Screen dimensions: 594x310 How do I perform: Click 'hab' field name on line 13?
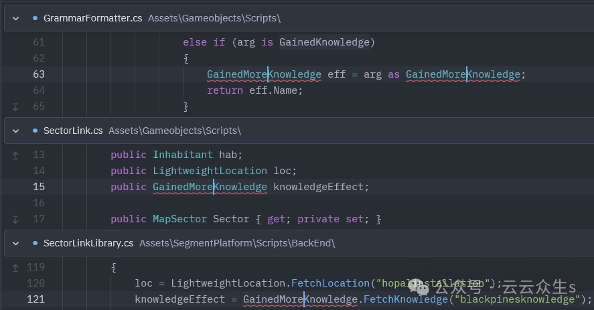coord(228,155)
